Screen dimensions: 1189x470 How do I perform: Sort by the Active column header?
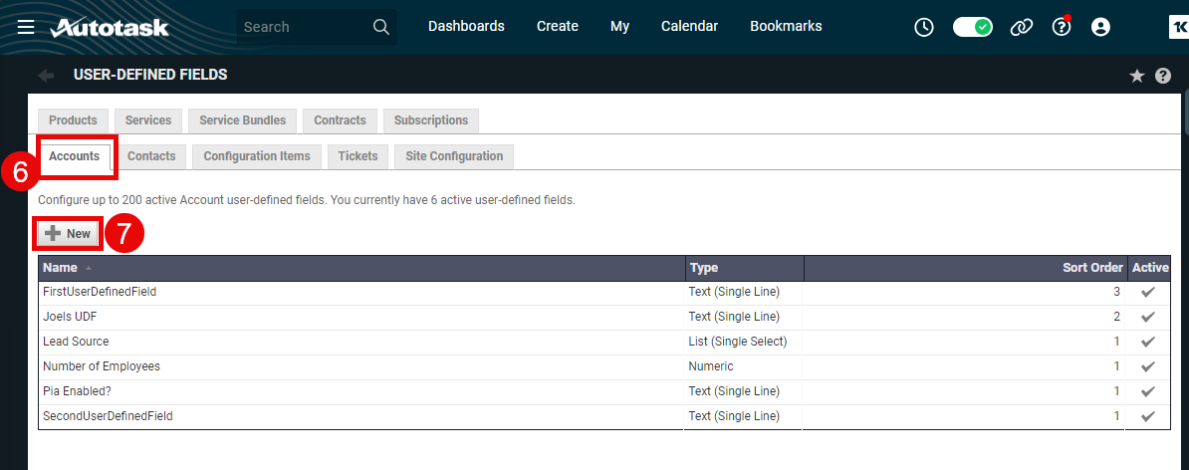1149,268
